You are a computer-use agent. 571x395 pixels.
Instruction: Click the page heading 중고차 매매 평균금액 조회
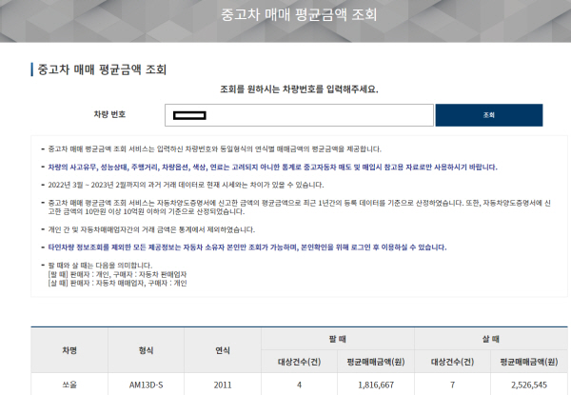click(102, 69)
